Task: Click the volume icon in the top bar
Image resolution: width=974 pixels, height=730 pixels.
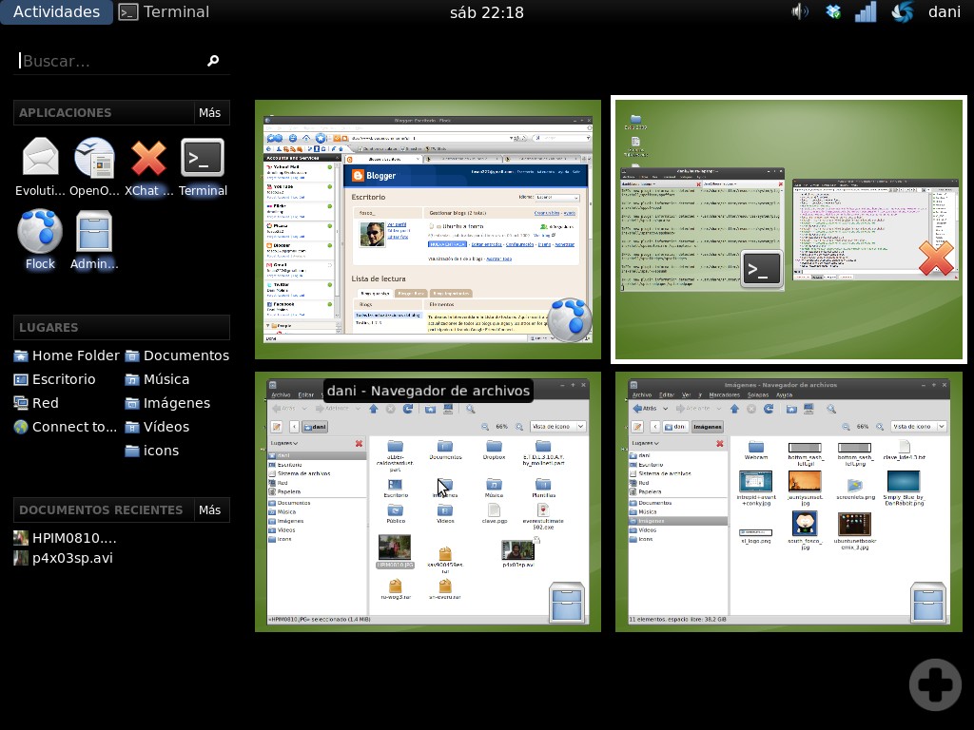Action: 798,12
